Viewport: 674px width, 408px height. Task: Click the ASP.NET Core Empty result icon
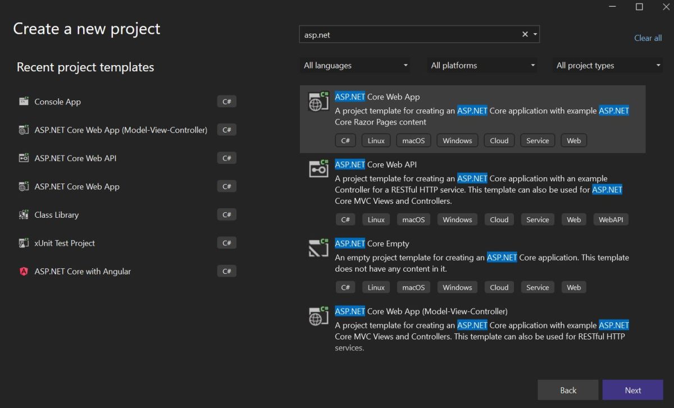pos(318,248)
